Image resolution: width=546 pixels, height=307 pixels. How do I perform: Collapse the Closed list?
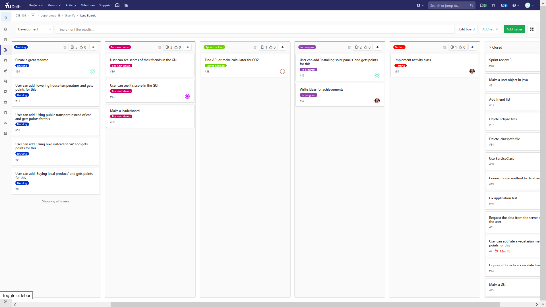[x=490, y=47]
